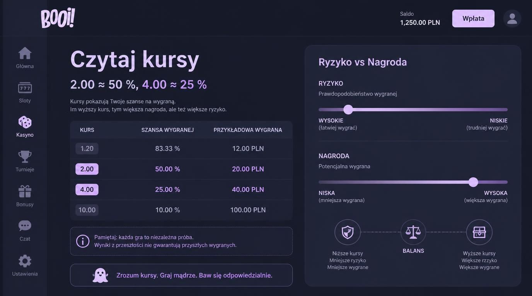Click the shield icon above Niższe kursy
Screen dimensions: 532x296
(348, 232)
